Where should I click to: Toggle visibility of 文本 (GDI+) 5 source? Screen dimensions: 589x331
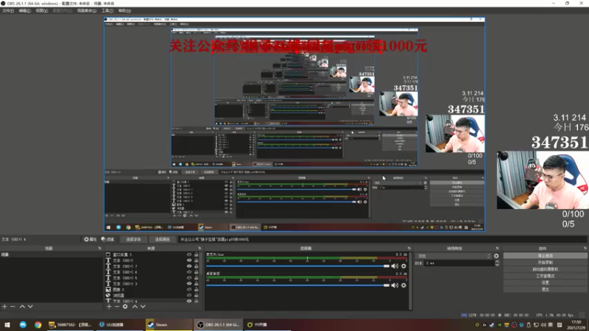[189, 278]
